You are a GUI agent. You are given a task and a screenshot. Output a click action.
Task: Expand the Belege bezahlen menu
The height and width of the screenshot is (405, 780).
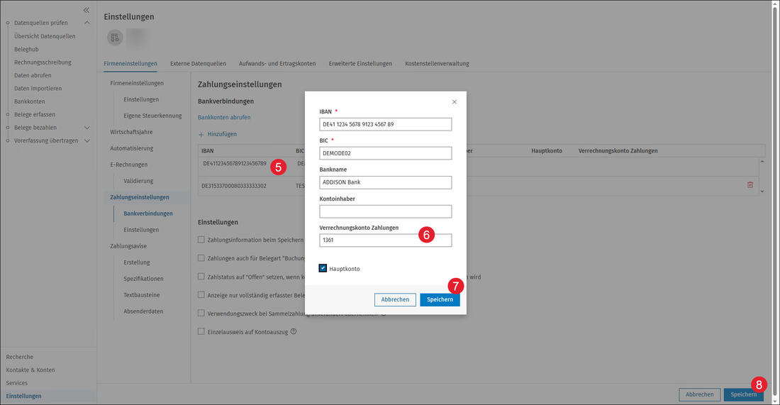[87, 128]
